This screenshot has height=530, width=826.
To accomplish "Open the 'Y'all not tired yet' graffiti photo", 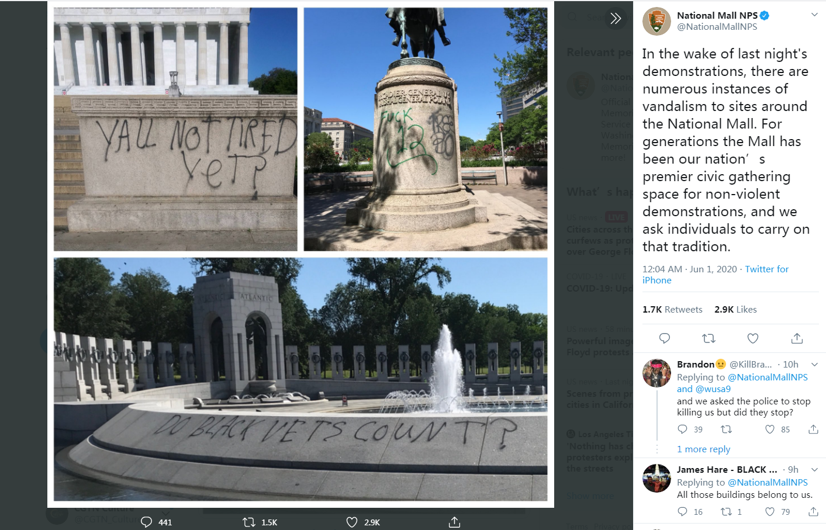I will pyautogui.click(x=175, y=129).
